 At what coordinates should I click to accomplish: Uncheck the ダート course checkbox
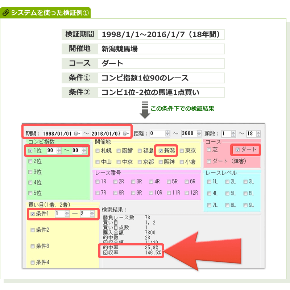(x=238, y=149)
